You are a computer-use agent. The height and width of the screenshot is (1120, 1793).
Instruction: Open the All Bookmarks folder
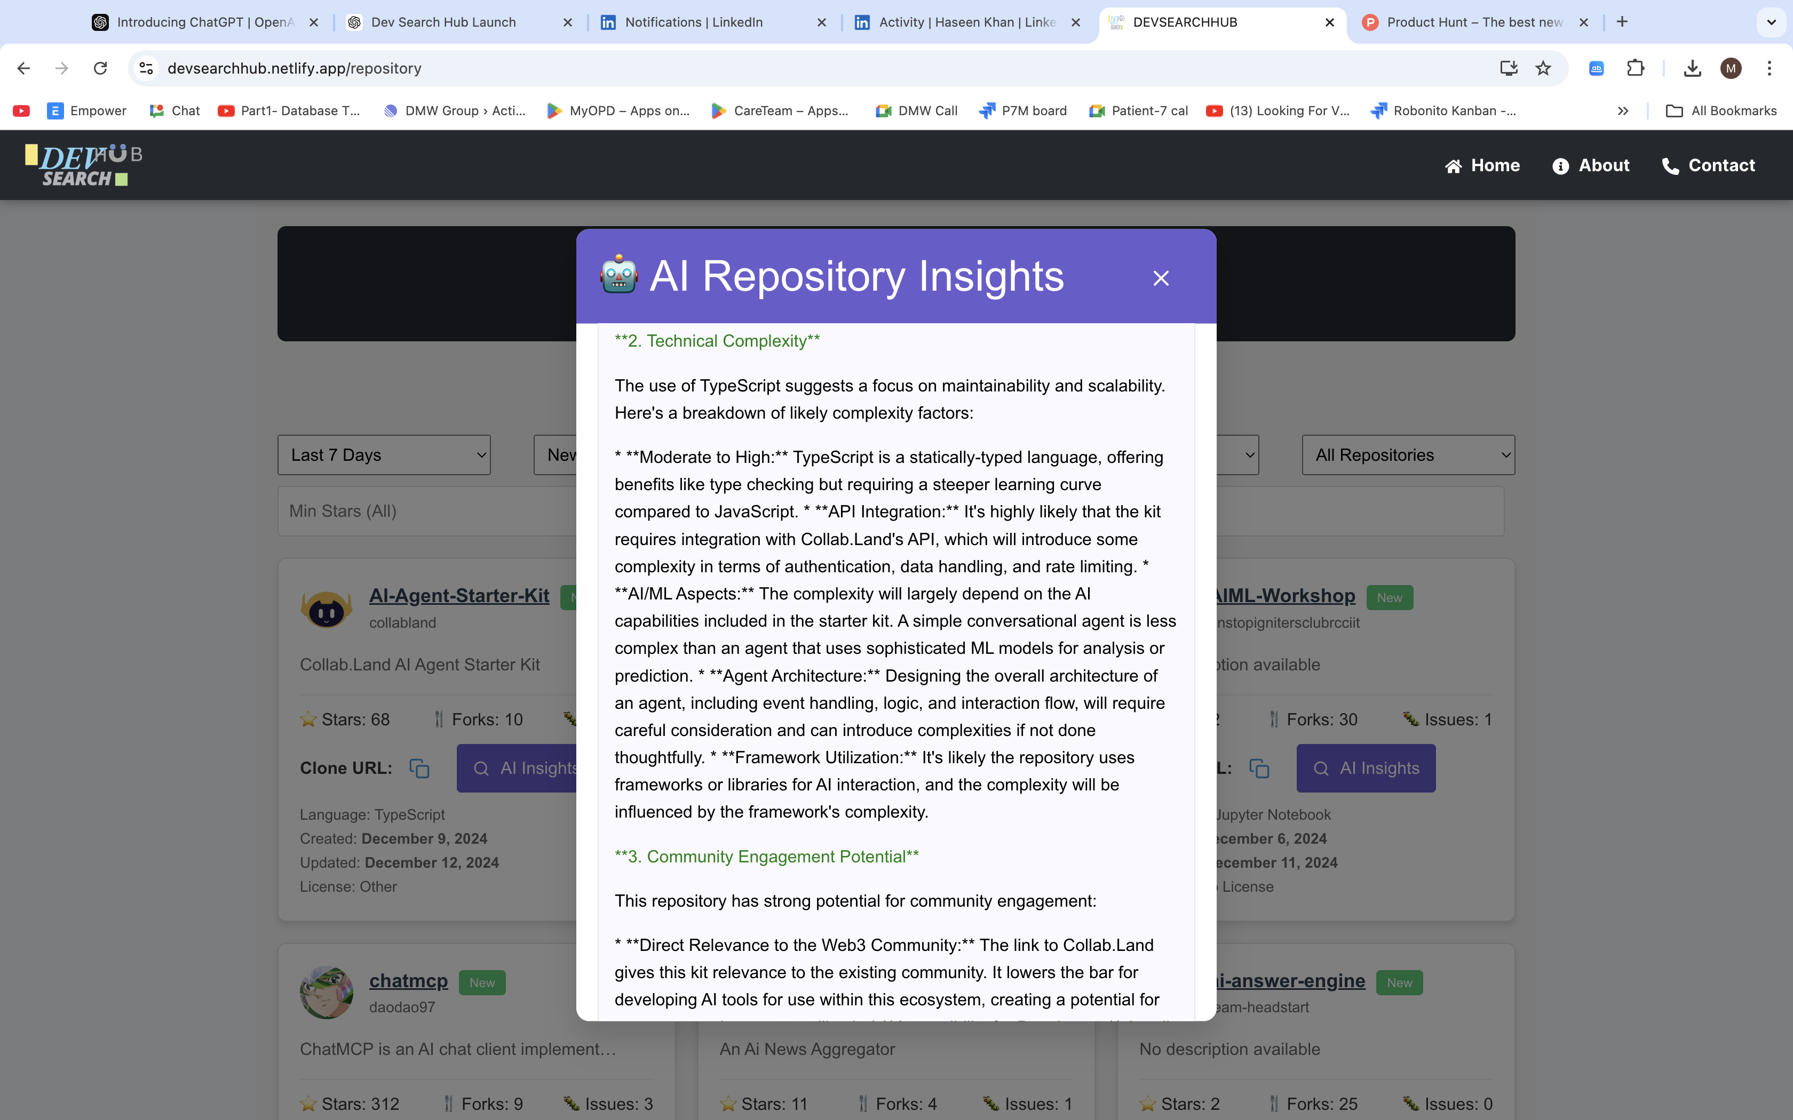[x=1720, y=111]
